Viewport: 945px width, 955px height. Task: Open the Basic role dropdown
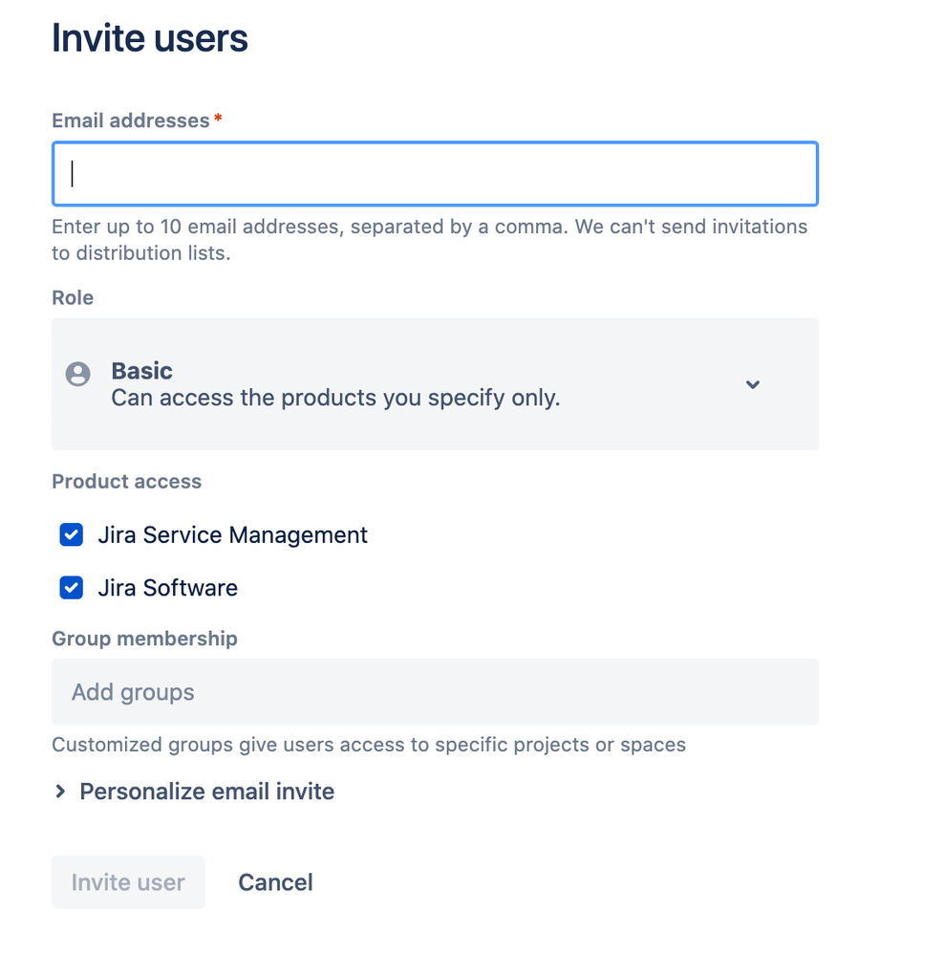pos(435,383)
